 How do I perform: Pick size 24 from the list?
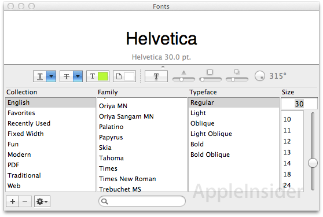(292, 185)
